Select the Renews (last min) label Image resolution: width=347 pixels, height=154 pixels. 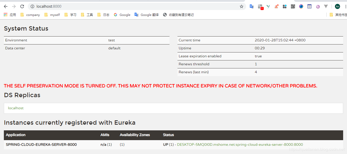[193, 72]
